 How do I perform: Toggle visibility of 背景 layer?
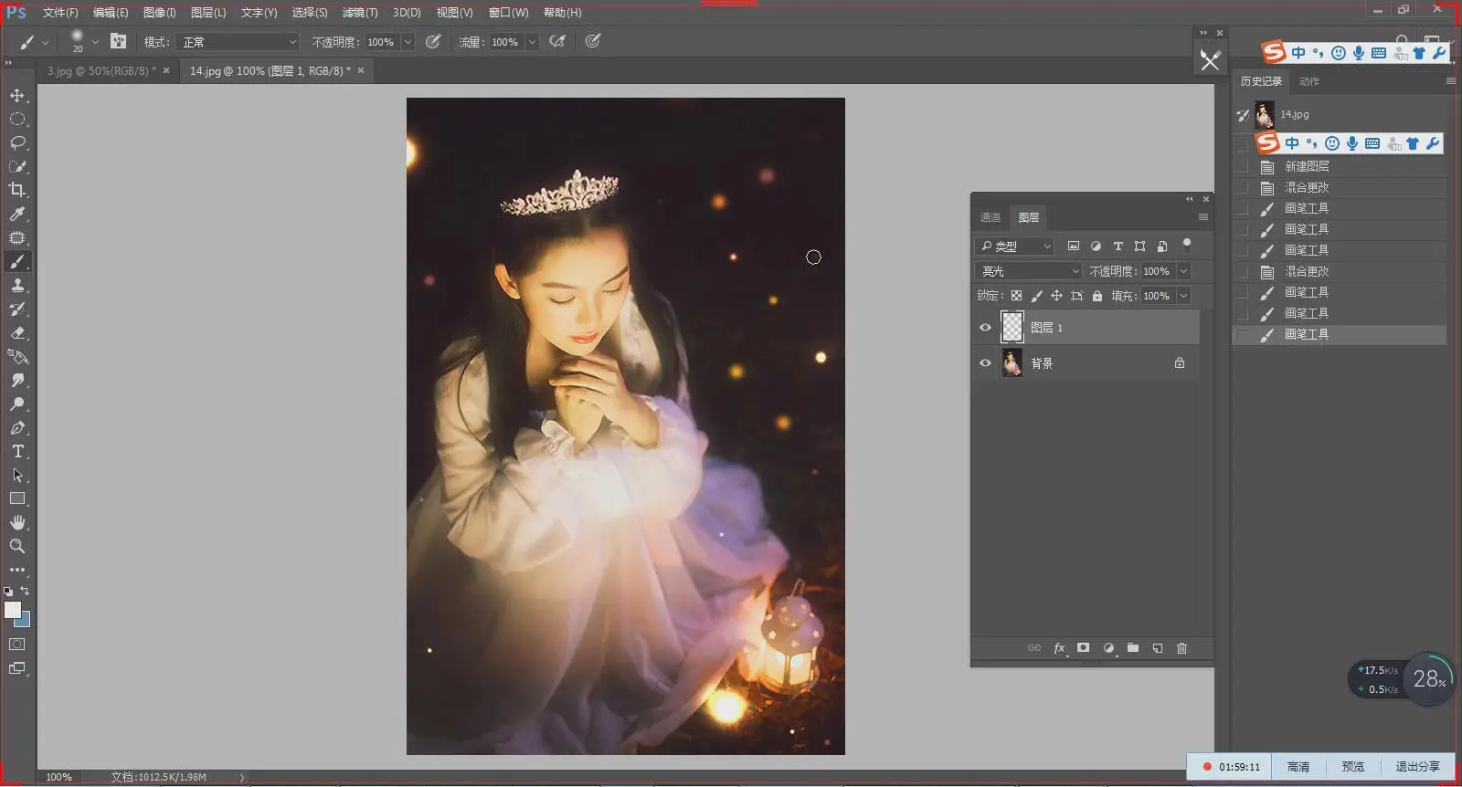click(985, 362)
